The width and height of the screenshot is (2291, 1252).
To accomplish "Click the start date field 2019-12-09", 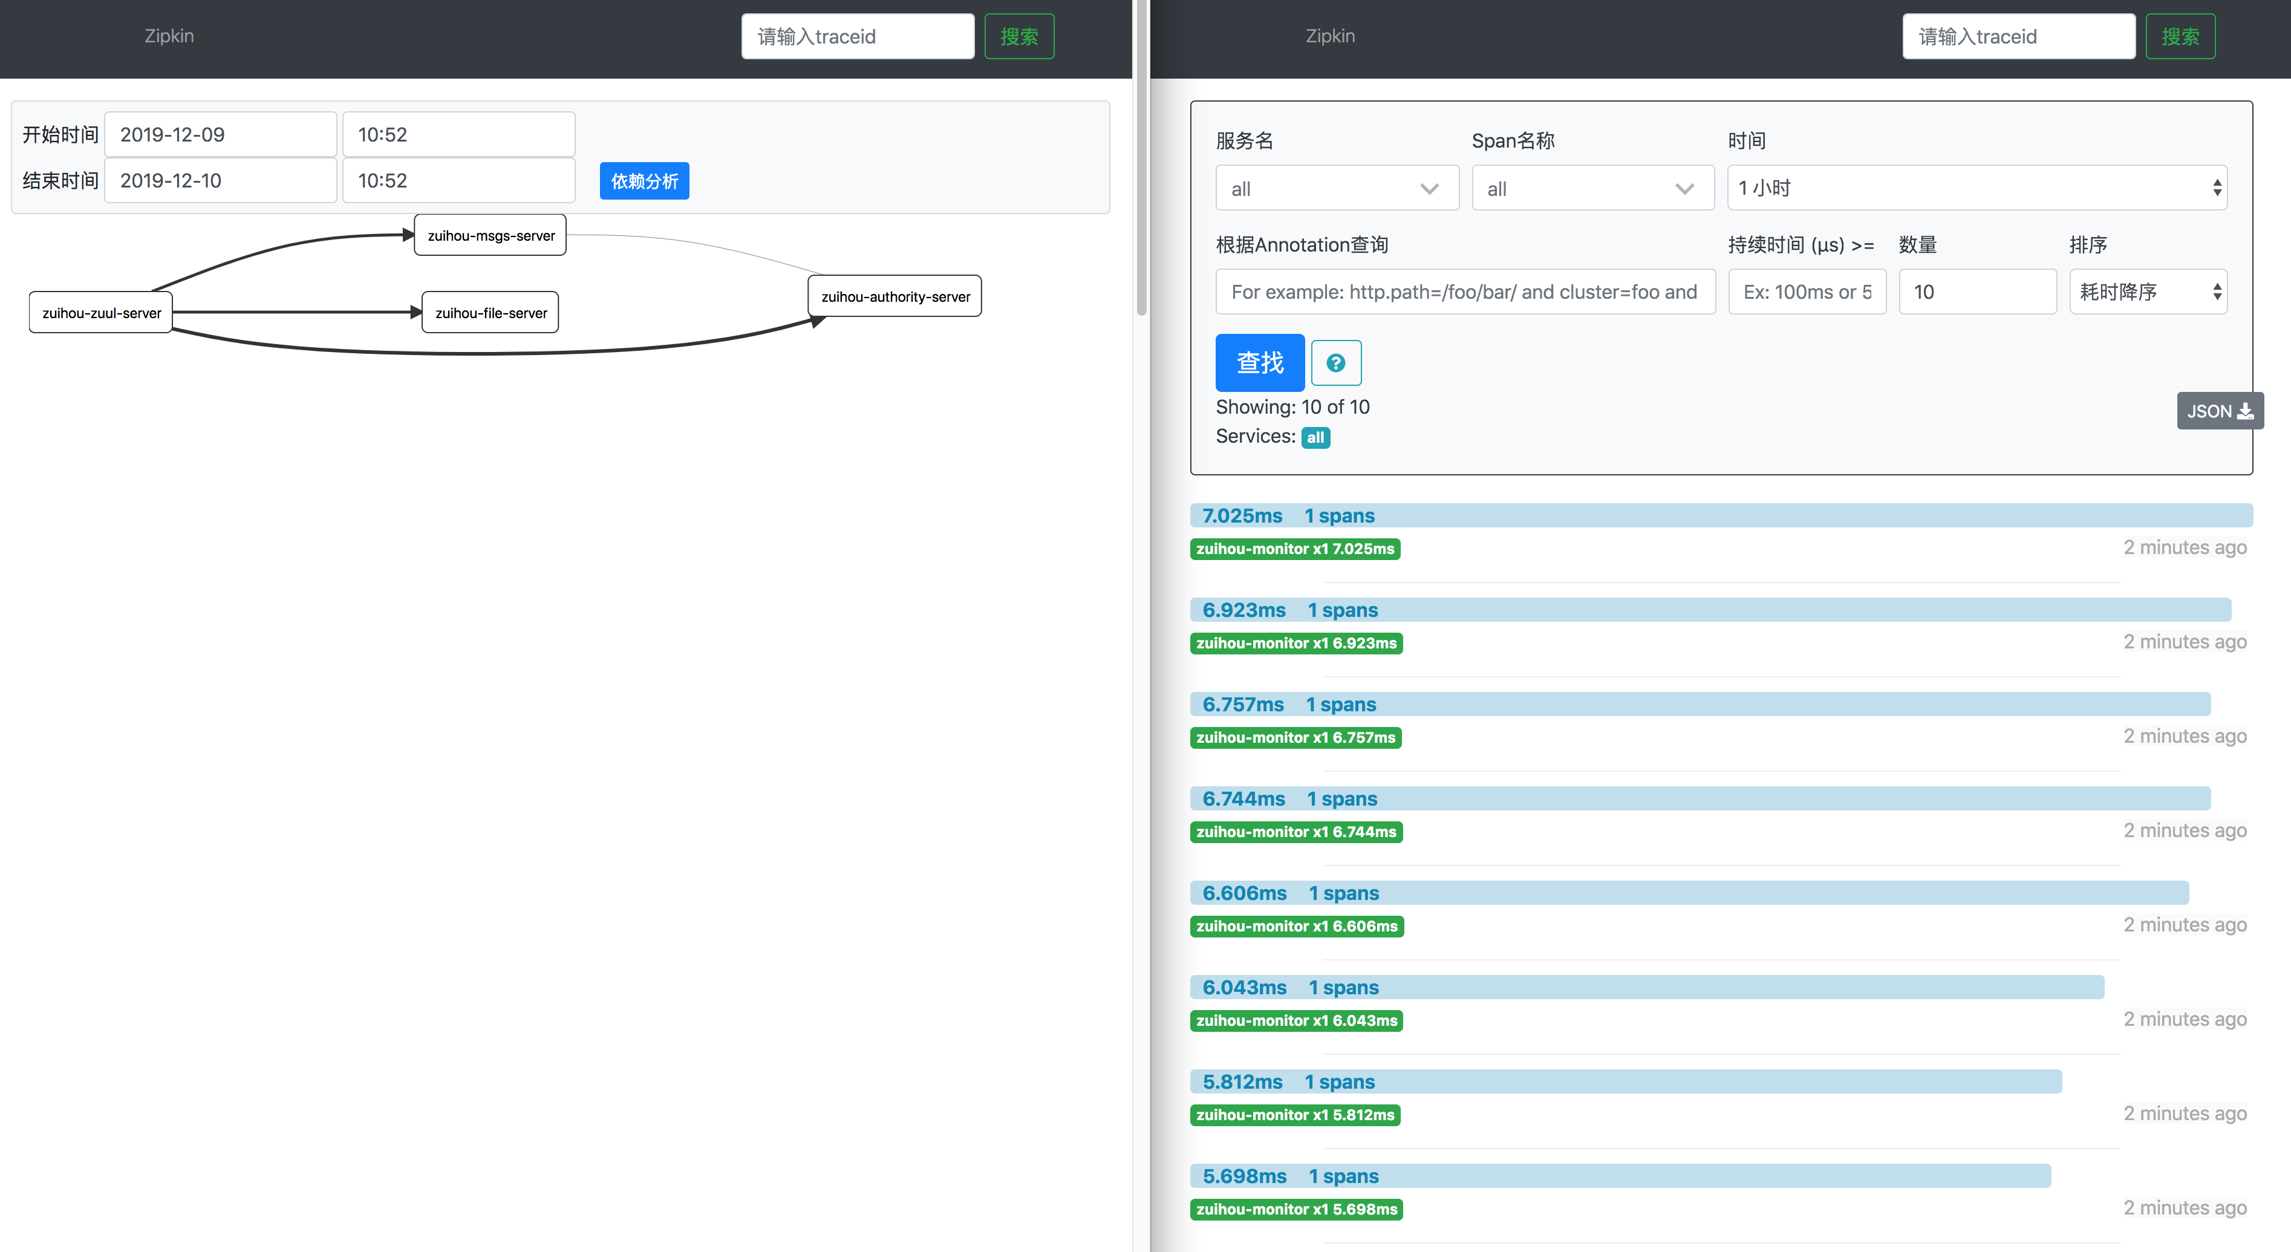I will pyautogui.click(x=221, y=134).
